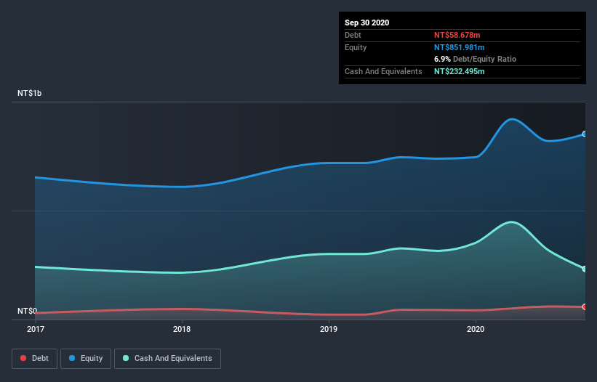Image resolution: width=597 pixels, height=382 pixels.
Task: Click the teal Cash And Equivalents legend dot
Action: (x=126, y=358)
